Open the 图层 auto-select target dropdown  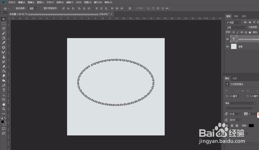(33, 9)
